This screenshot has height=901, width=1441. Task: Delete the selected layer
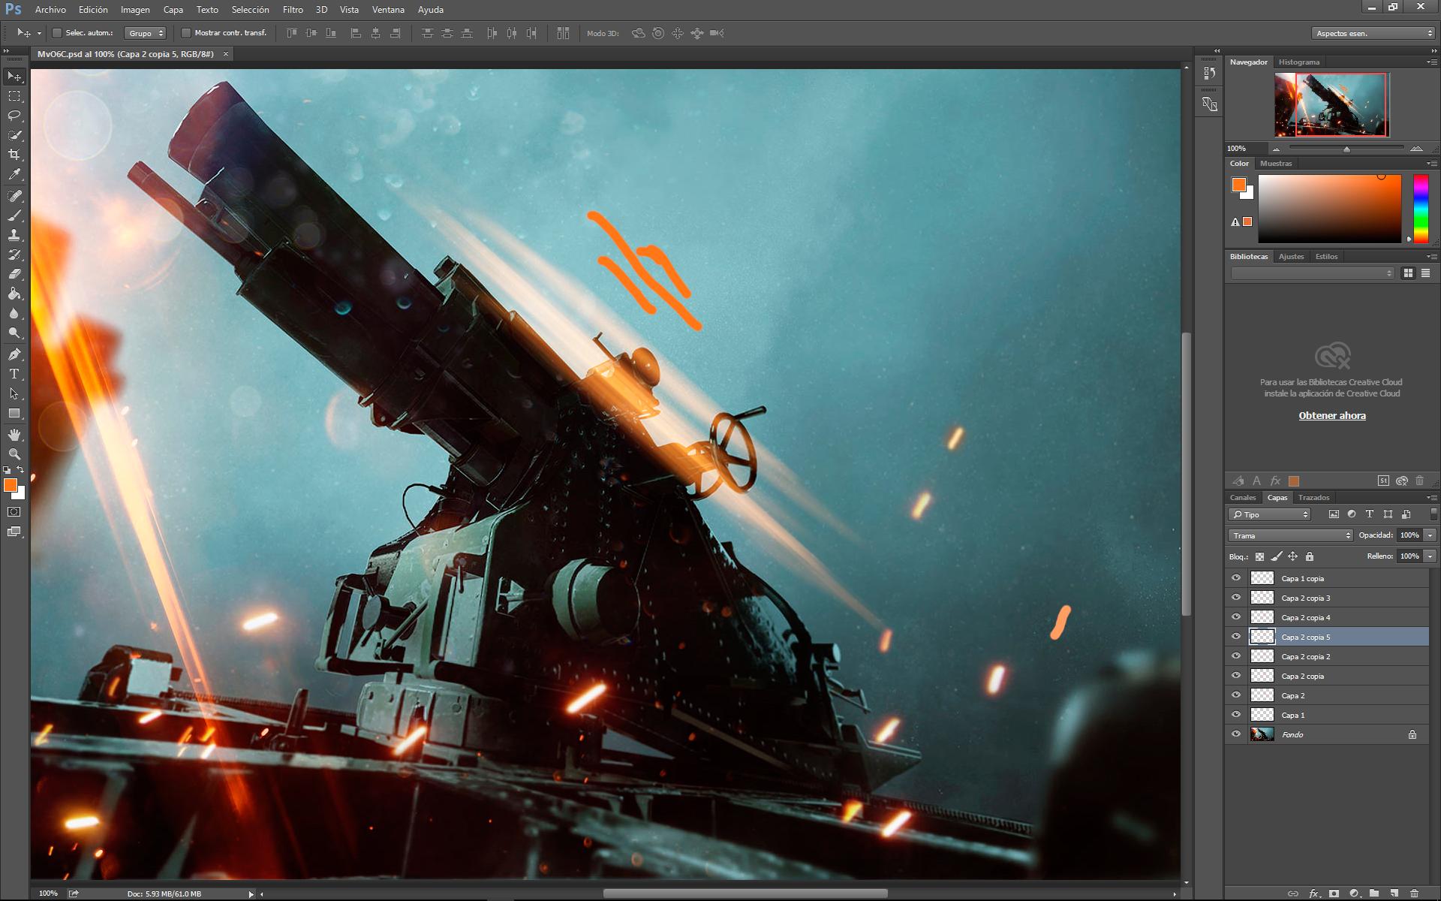1414,893
